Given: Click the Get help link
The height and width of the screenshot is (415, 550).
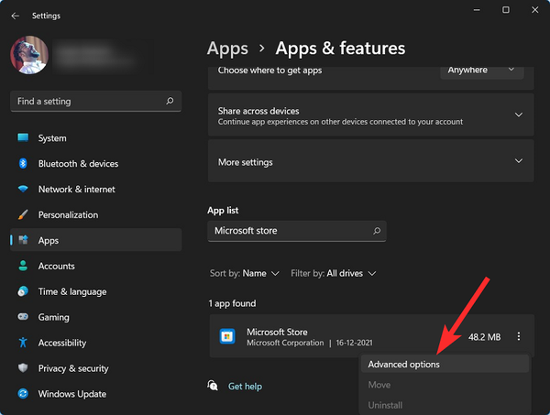Looking at the screenshot, I should tap(245, 387).
